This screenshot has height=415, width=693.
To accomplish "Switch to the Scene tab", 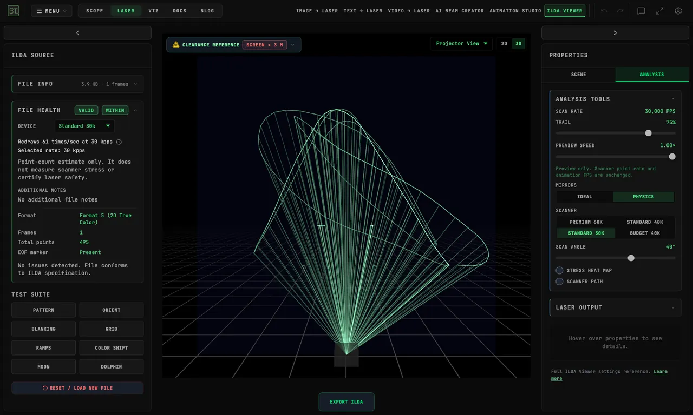I will (x=578, y=75).
